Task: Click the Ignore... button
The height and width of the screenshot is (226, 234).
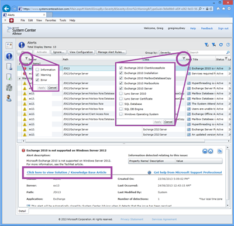Action: [58, 52]
